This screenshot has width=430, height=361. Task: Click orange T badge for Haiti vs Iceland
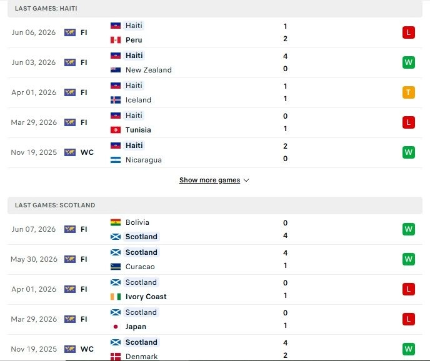pos(408,92)
